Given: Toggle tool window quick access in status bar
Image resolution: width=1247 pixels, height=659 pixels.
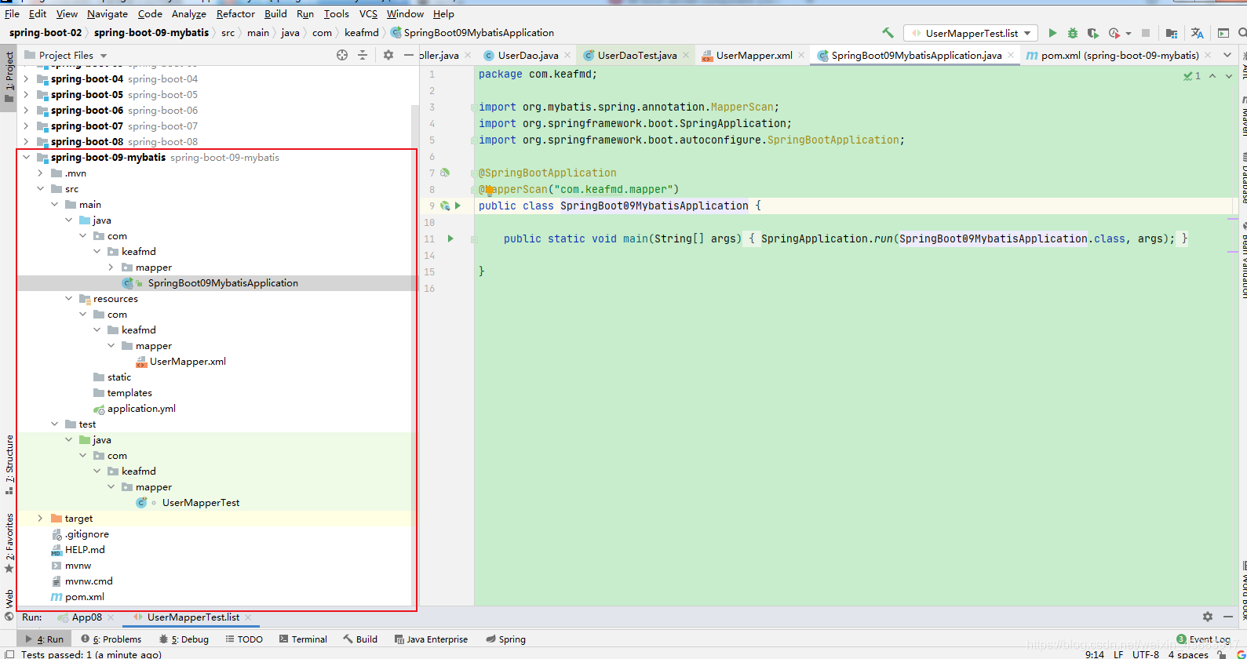Looking at the screenshot, I should point(9,654).
